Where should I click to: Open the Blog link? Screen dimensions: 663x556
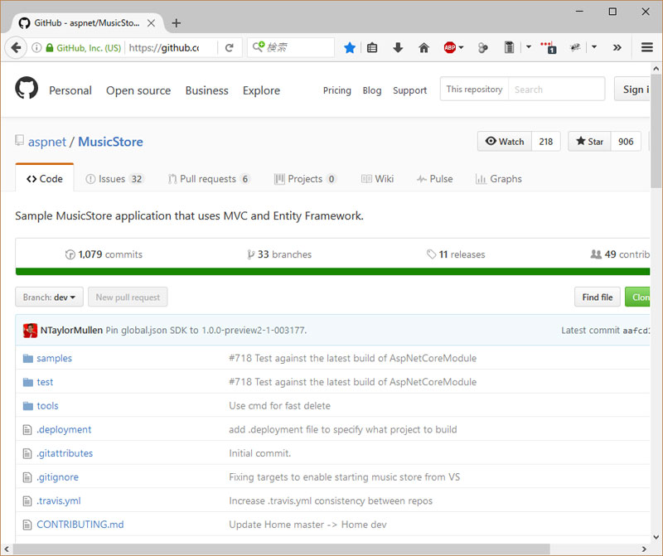point(371,90)
